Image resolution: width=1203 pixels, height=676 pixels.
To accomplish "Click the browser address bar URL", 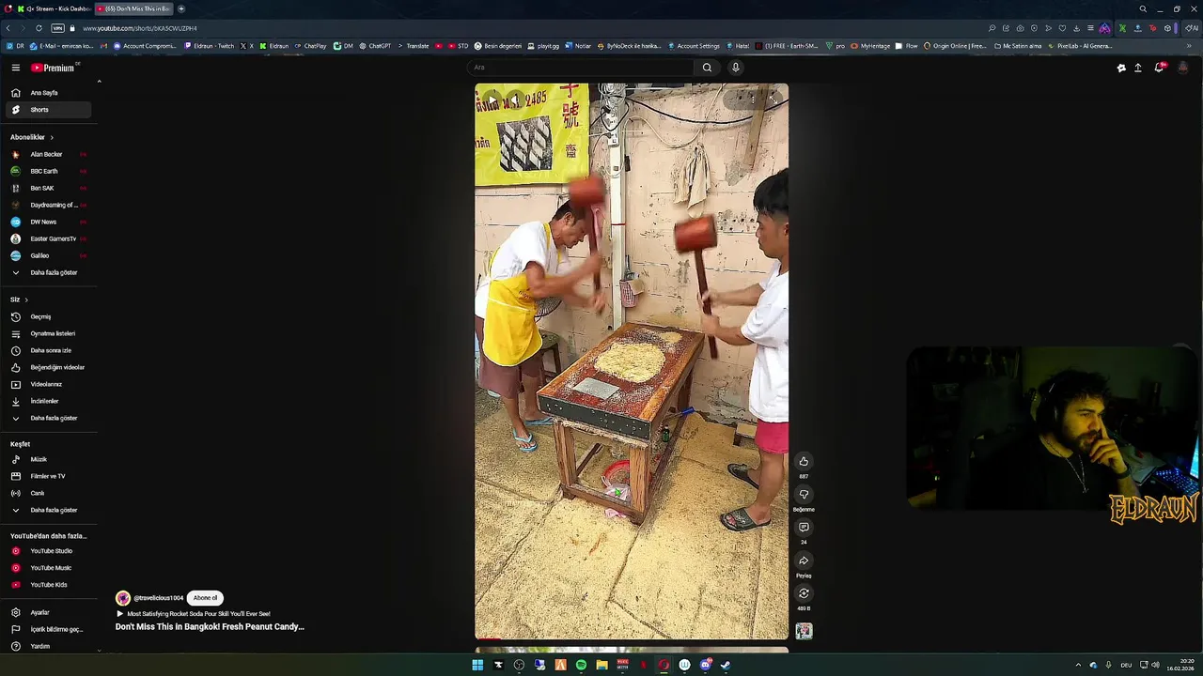I will (139, 28).
